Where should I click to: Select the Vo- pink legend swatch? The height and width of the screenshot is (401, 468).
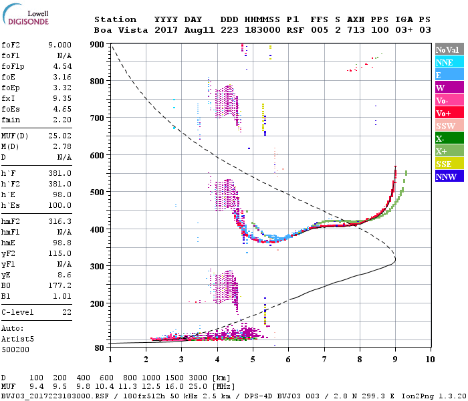[x=449, y=100]
